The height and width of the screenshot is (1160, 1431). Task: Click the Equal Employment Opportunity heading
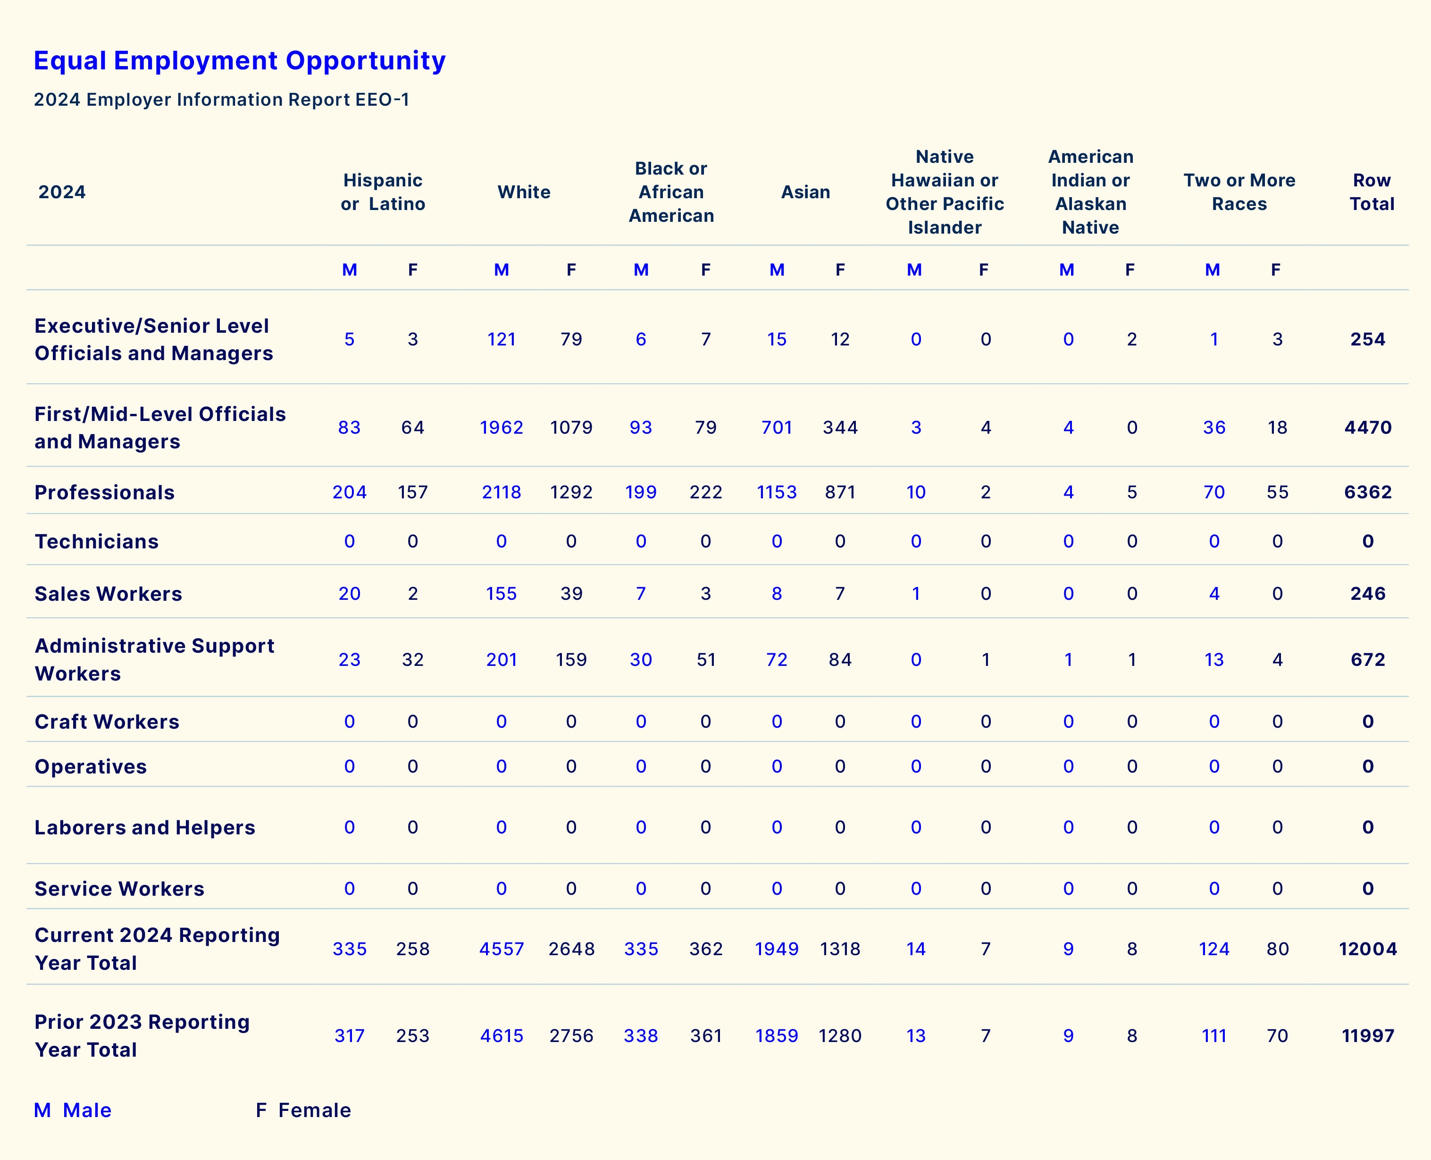[x=239, y=60]
